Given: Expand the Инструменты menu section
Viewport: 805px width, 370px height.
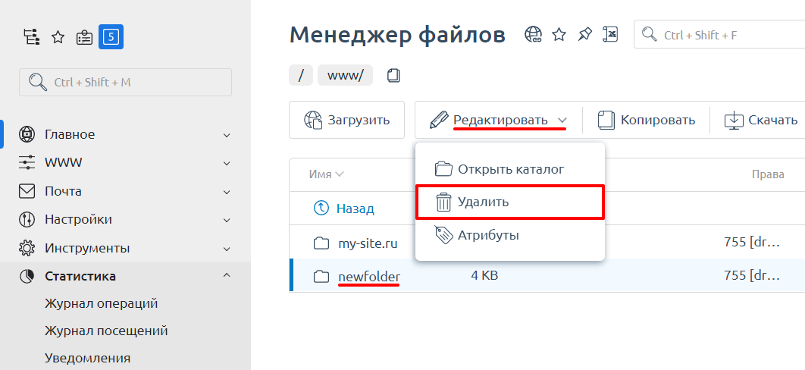Looking at the screenshot, I should click(227, 249).
